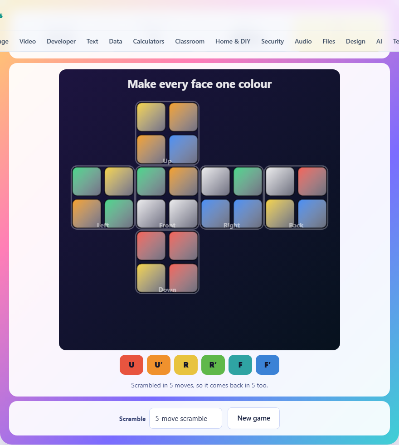This screenshot has width=399, height=445.
Task: Select the Classroom category tab
Action: tap(190, 41)
